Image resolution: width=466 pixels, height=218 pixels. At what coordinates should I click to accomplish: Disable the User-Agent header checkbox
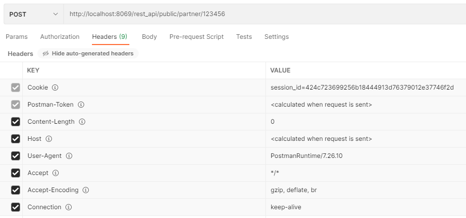coord(16,156)
